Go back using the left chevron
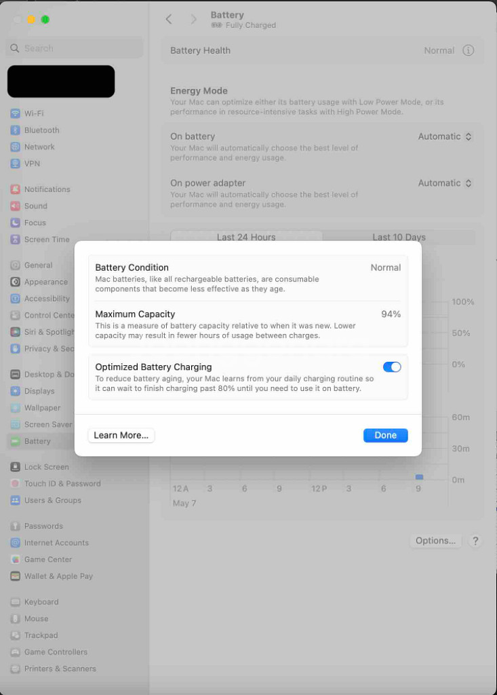 170,20
